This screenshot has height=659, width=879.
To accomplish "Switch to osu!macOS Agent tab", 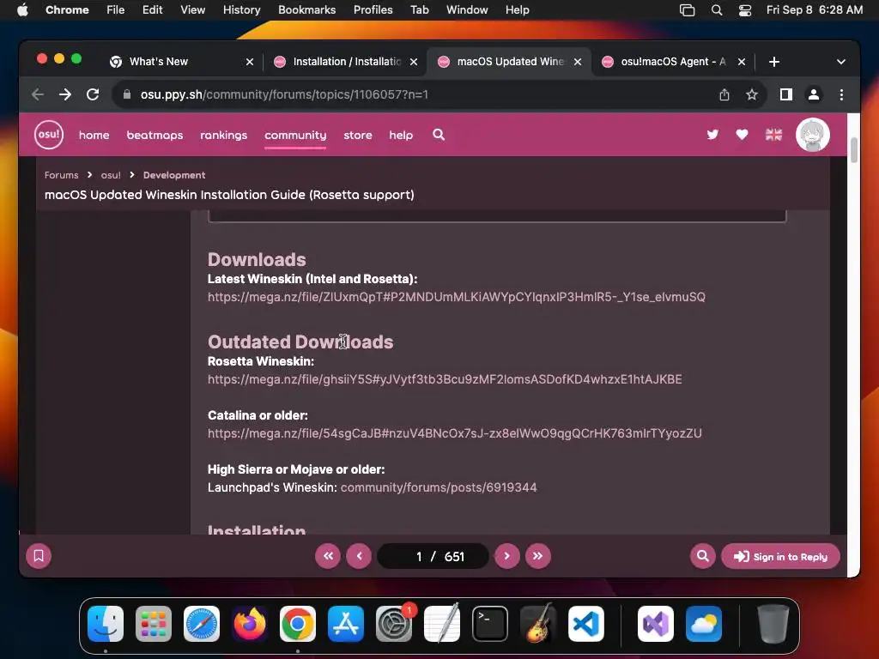I will click(x=673, y=62).
